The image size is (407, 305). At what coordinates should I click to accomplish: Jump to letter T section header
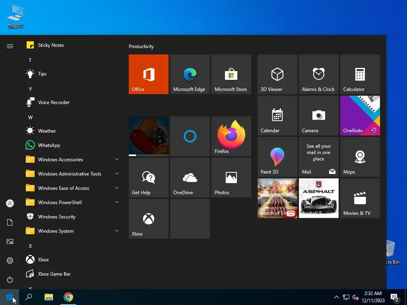pos(30,60)
